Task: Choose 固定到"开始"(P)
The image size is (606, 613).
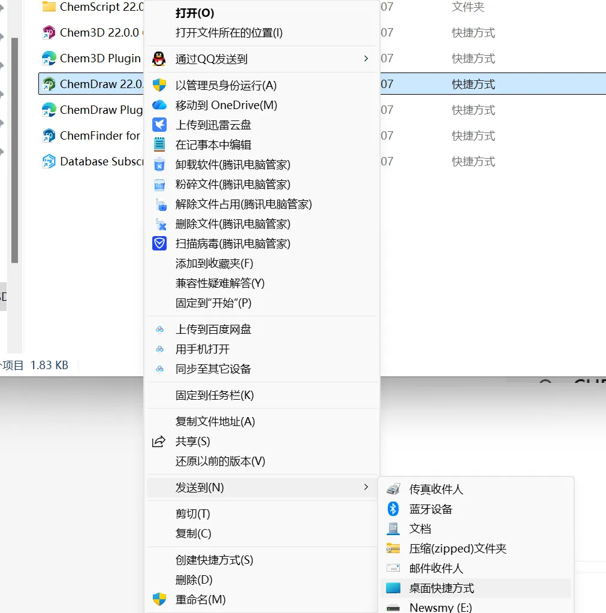Action: [213, 303]
